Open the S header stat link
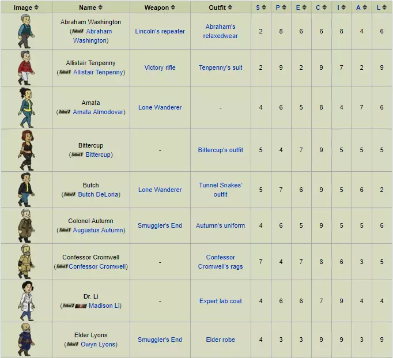This screenshot has width=393, height=358. [258, 7]
